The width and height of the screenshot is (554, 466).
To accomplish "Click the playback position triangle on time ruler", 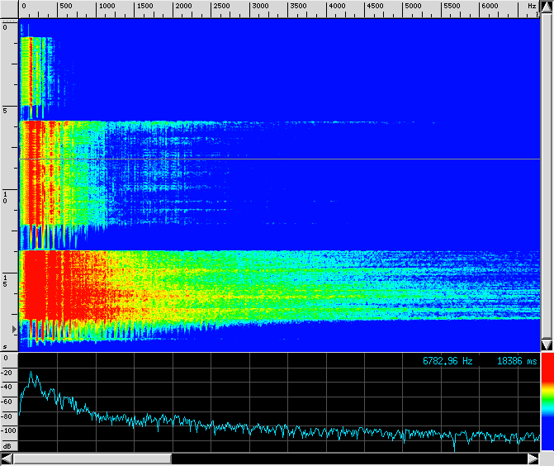I will [3, 329].
